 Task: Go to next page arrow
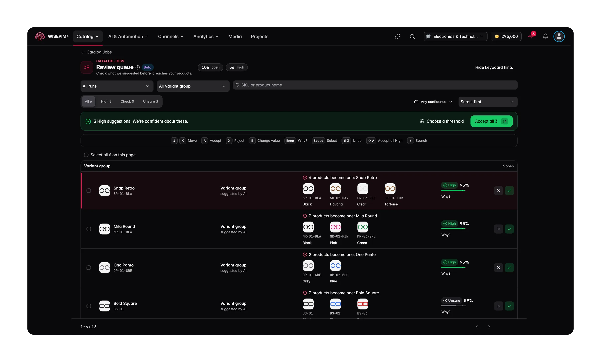tap(489, 327)
